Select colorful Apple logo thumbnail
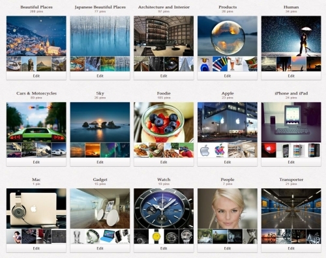This screenshot has width=326, height=258. (x=220, y=150)
